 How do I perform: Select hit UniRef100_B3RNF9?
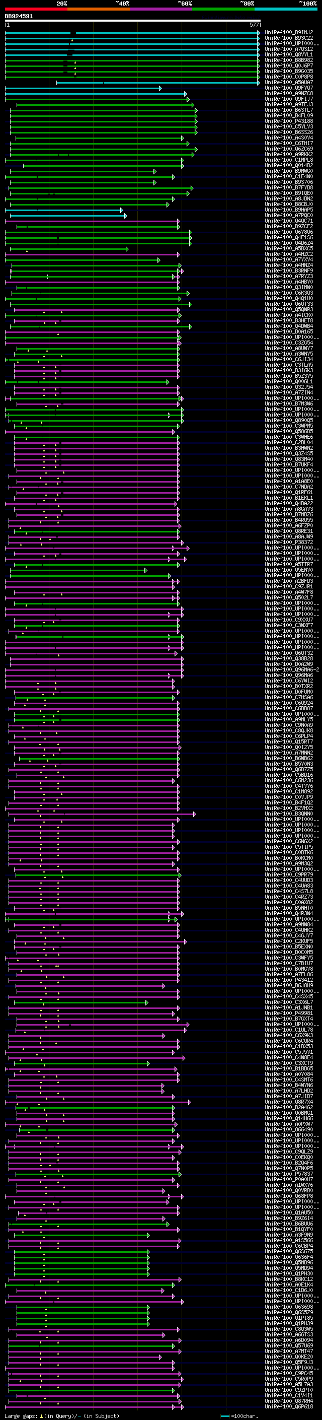click(x=289, y=271)
